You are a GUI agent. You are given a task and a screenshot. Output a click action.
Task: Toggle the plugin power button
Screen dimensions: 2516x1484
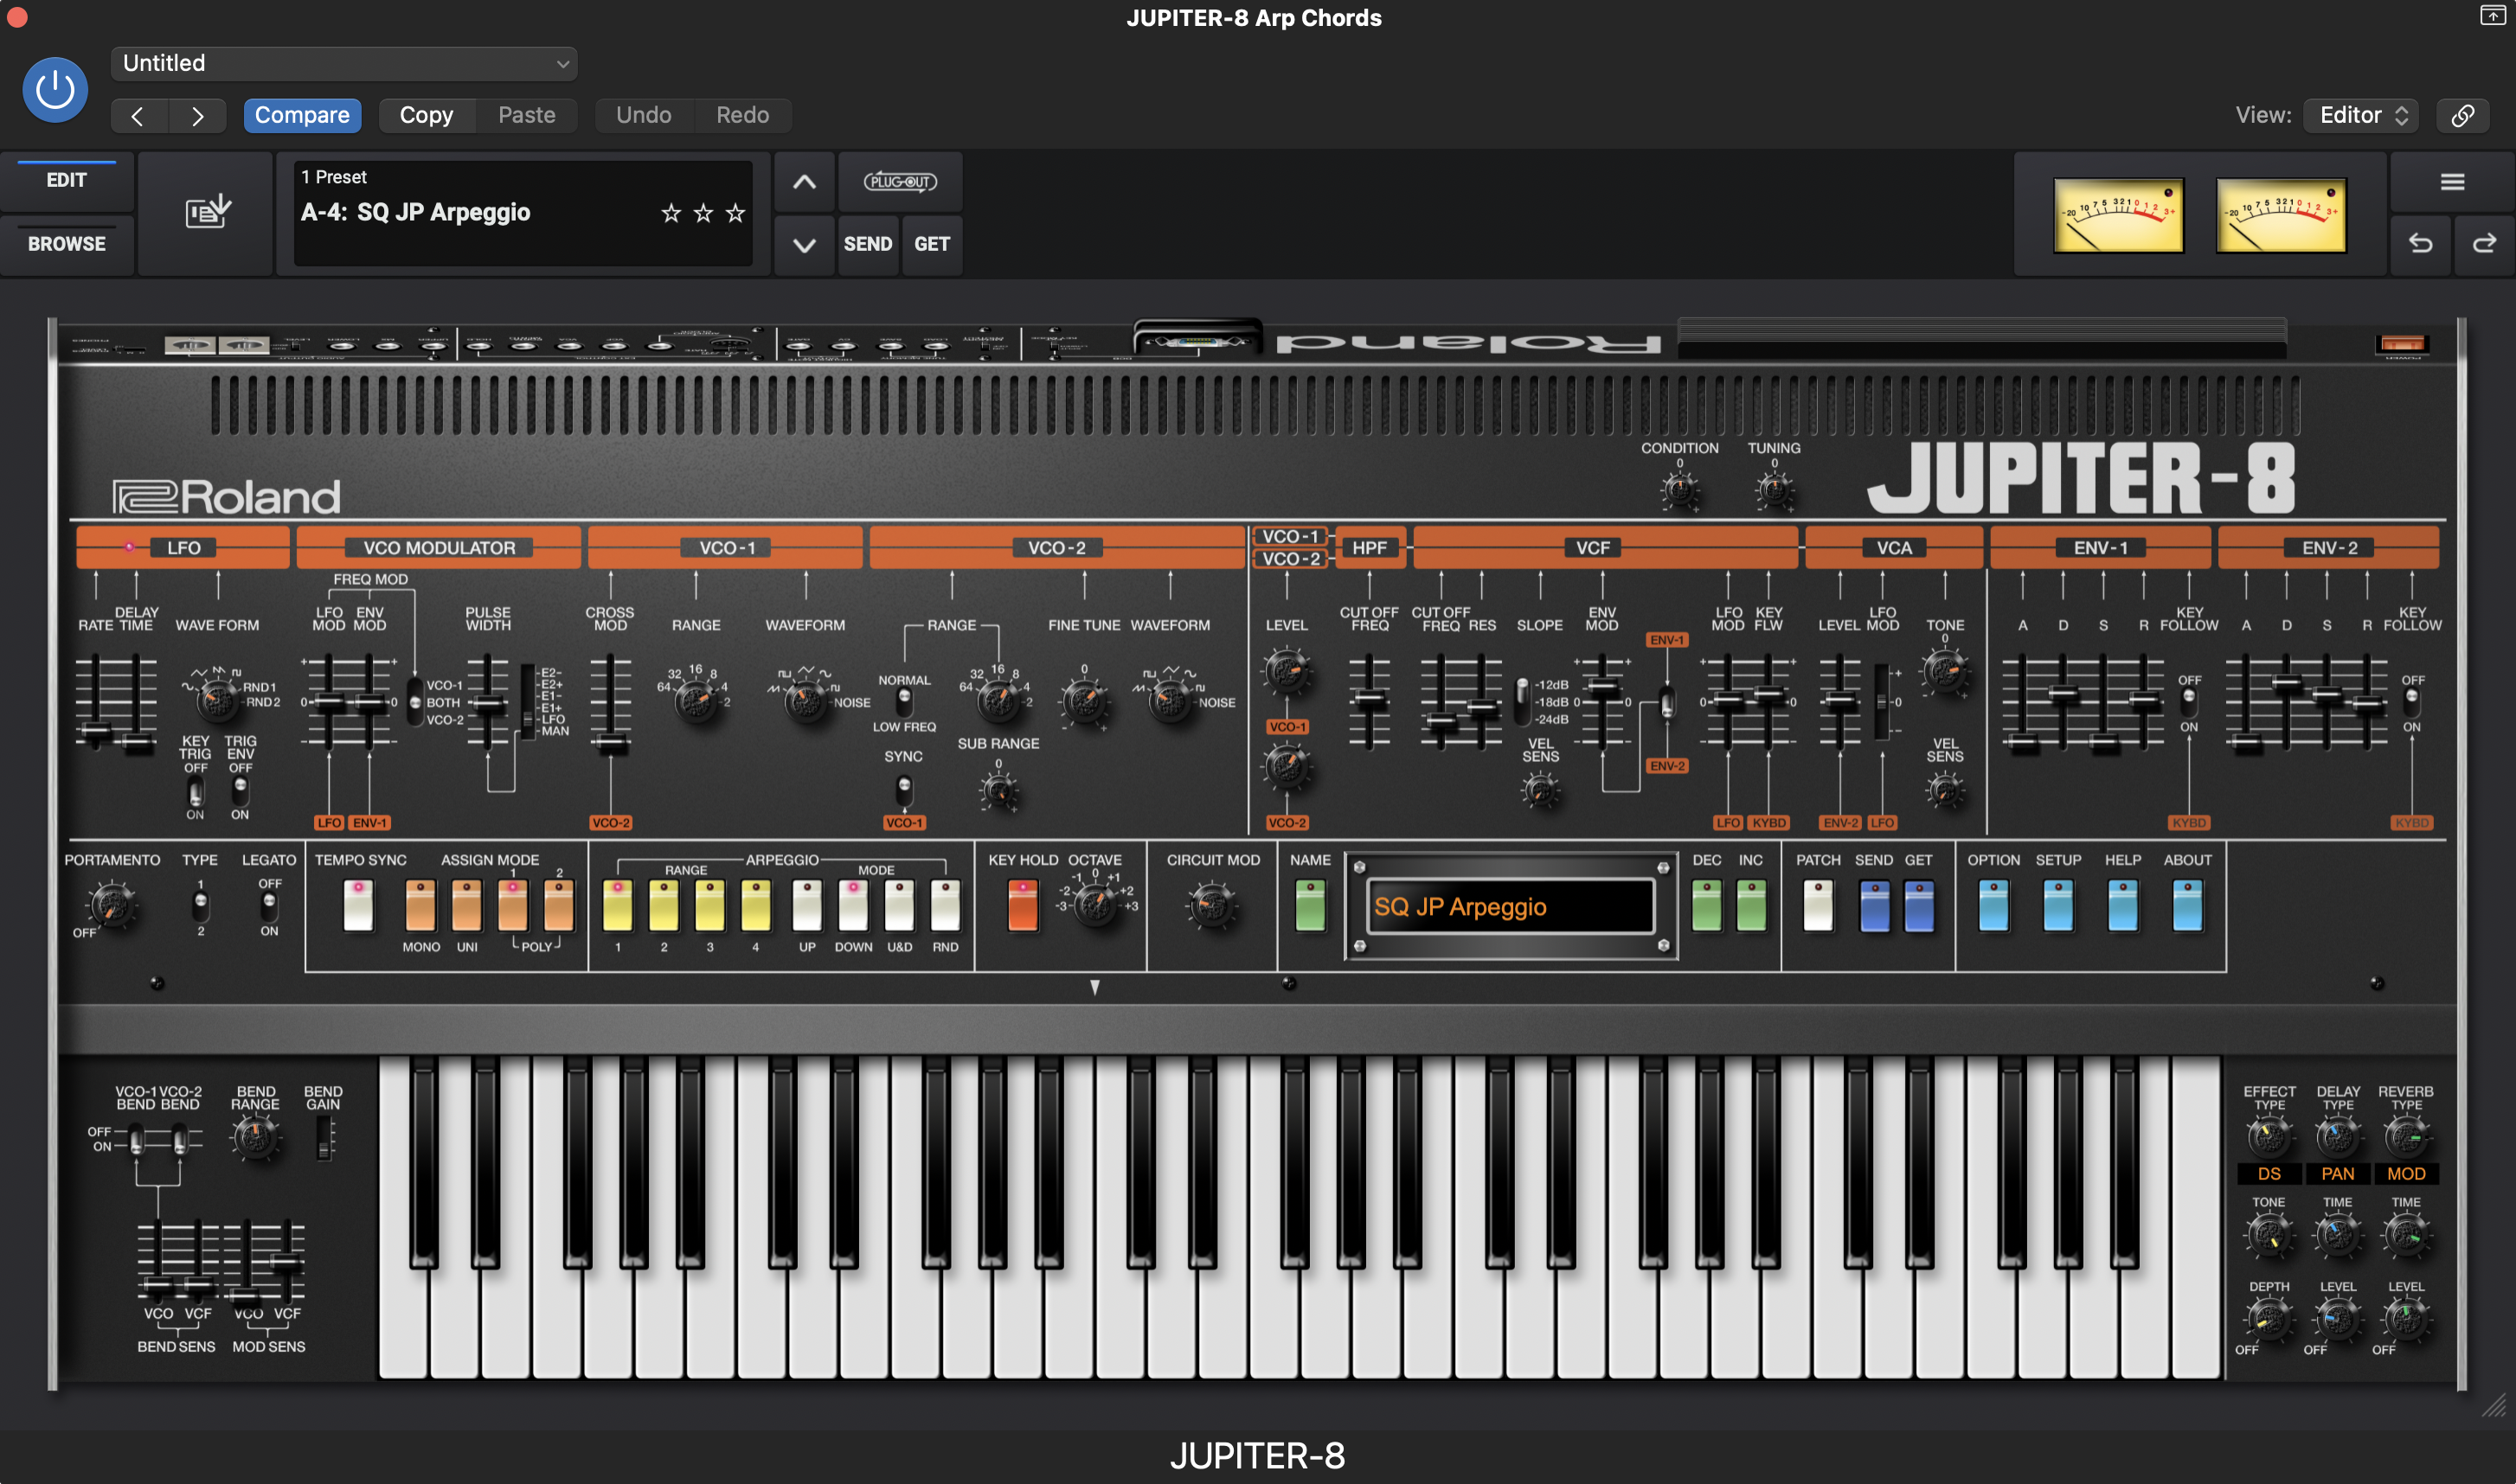(55, 90)
